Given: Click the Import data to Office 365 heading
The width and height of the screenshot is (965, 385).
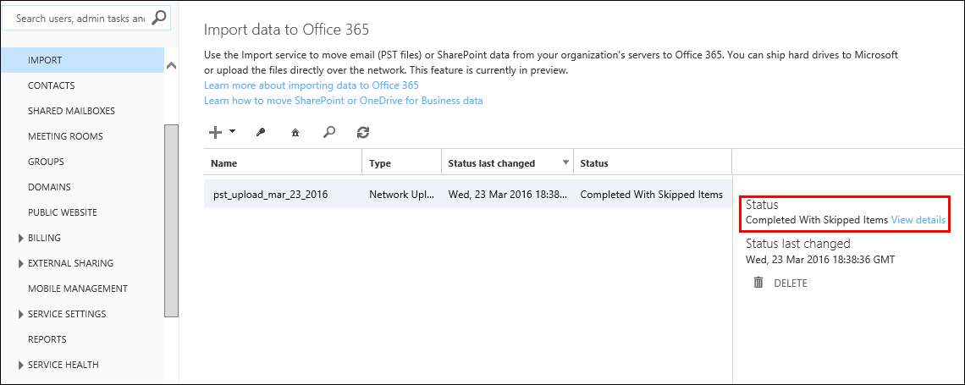Looking at the screenshot, I should [x=286, y=30].
